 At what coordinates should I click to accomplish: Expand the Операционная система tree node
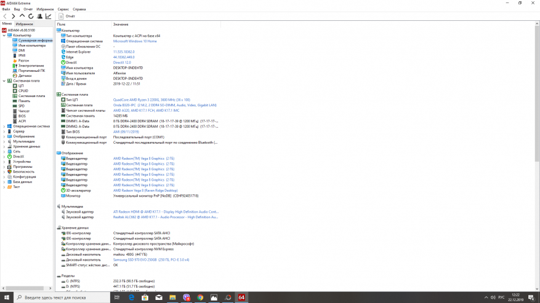point(4,126)
